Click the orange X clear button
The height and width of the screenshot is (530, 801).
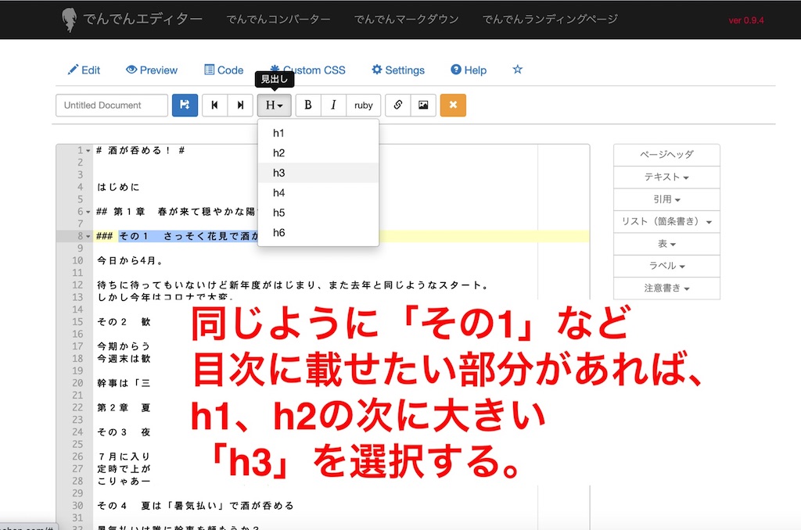[x=453, y=105]
